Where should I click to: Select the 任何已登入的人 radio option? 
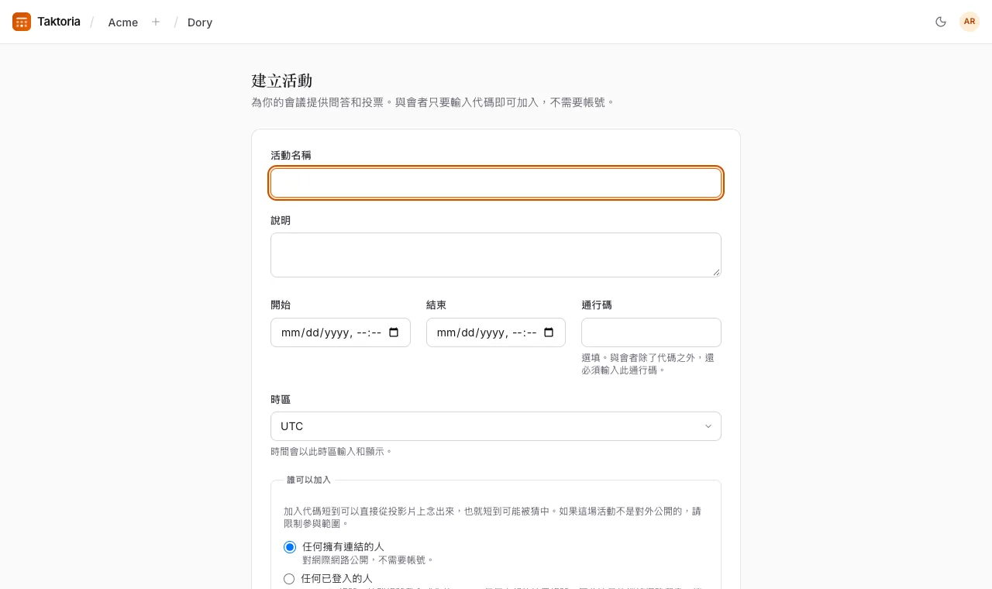pyautogui.click(x=289, y=579)
